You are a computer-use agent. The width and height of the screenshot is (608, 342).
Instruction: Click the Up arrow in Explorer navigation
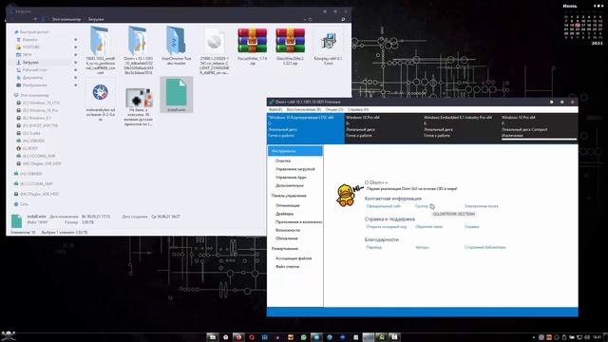pyautogui.click(x=35, y=19)
